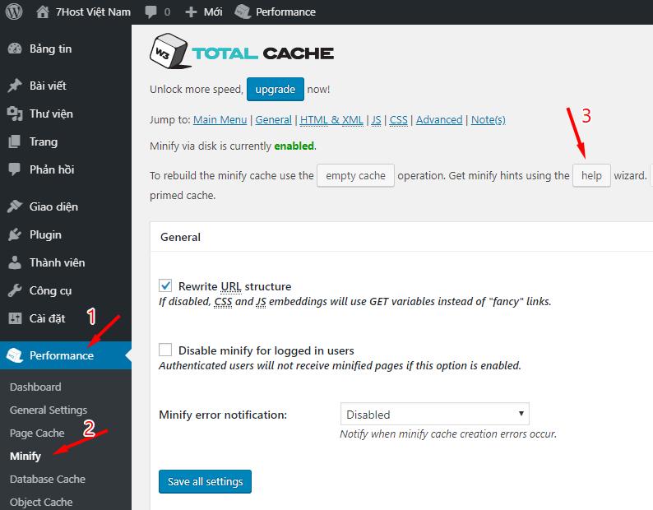Click the help wizard button
The width and height of the screenshot is (653, 510).
[x=591, y=175]
